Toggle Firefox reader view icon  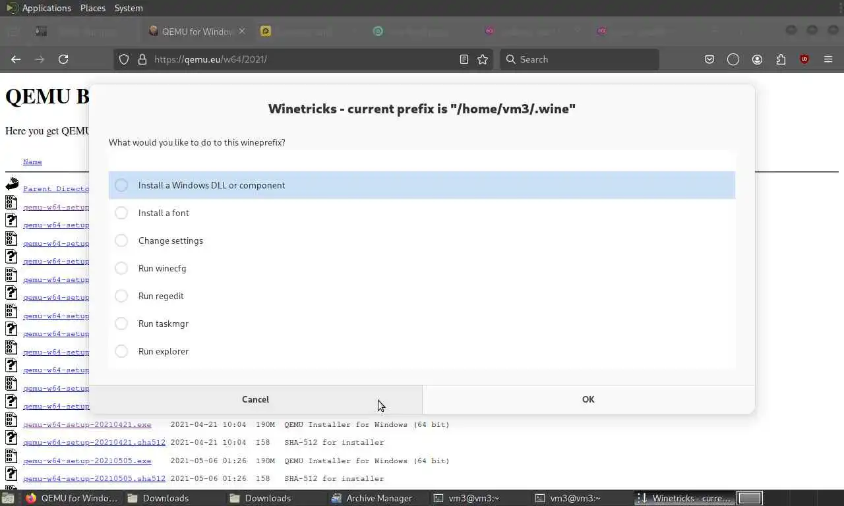(x=464, y=59)
